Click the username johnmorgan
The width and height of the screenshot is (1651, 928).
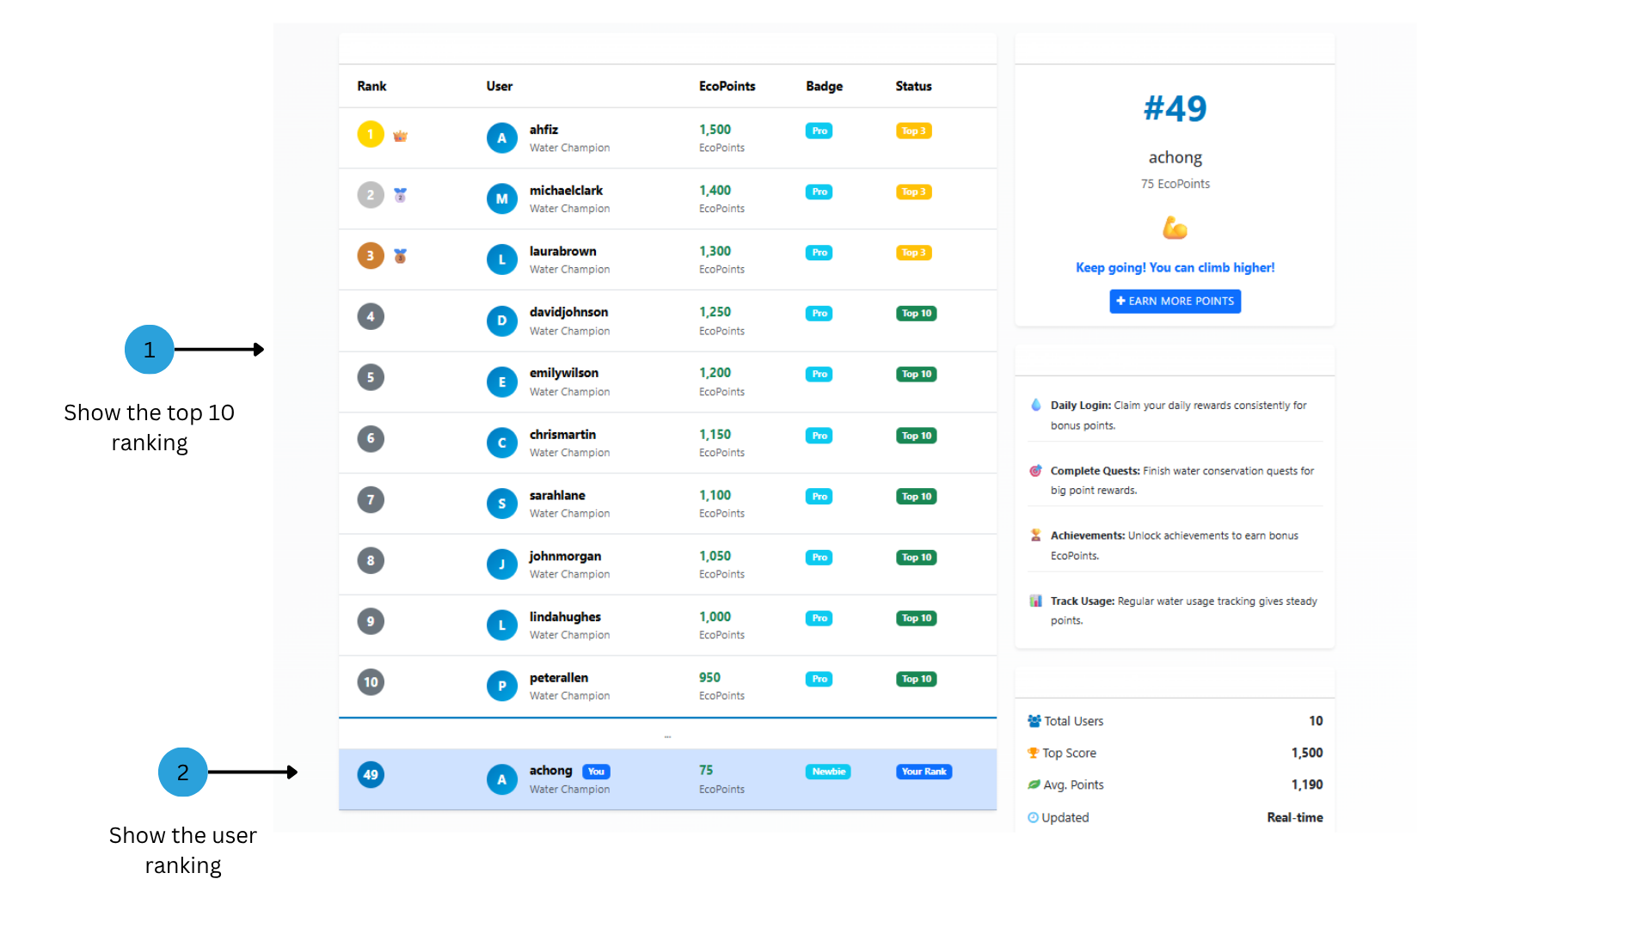click(x=565, y=556)
